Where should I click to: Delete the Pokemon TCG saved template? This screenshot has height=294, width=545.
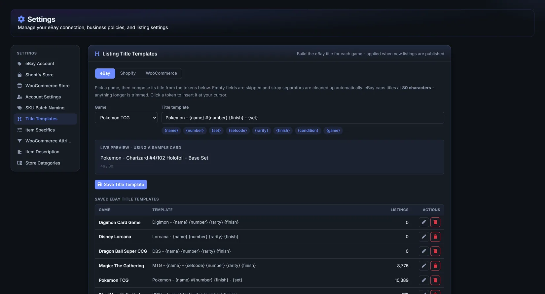(435, 280)
